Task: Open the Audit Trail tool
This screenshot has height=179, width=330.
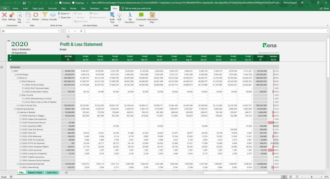Action: coord(112,15)
